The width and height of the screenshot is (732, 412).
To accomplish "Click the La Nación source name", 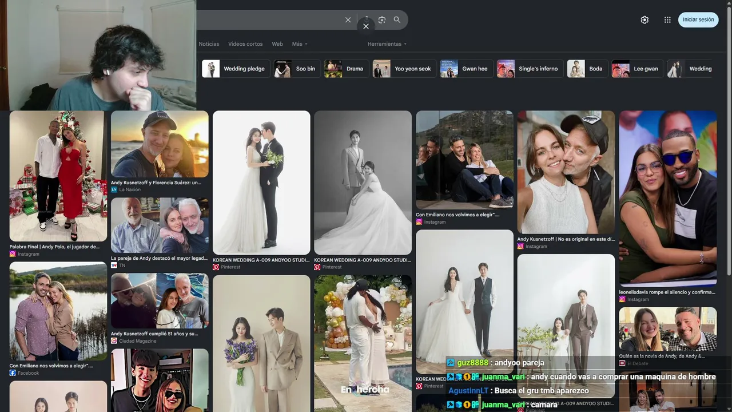I will (x=130, y=189).
